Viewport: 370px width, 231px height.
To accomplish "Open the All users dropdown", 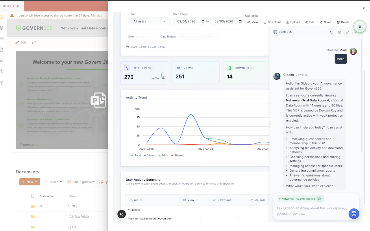I will click(149, 21).
